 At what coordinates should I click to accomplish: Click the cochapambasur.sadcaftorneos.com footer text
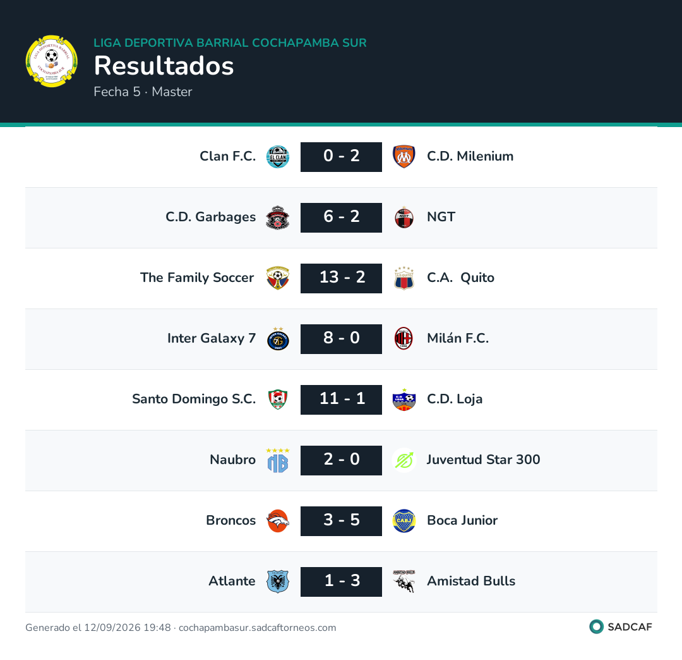[258, 628]
